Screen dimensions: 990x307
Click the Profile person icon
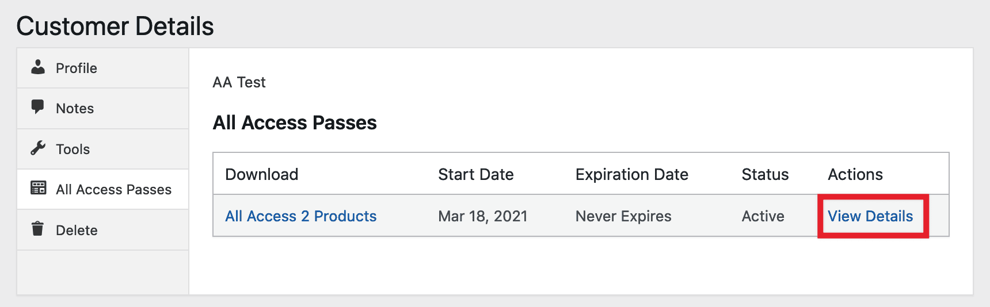coord(38,67)
